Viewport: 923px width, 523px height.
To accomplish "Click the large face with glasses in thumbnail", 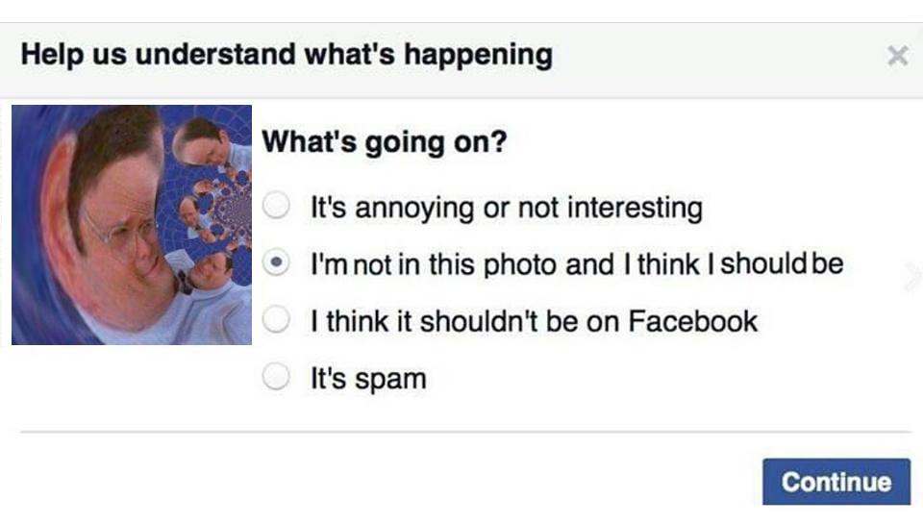I will click(111, 216).
